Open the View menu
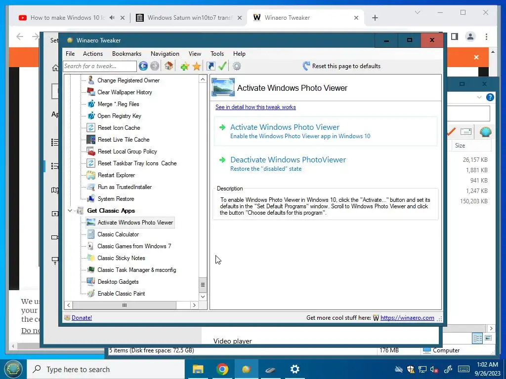This screenshot has width=506, height=379. click(x=195, y=54)
